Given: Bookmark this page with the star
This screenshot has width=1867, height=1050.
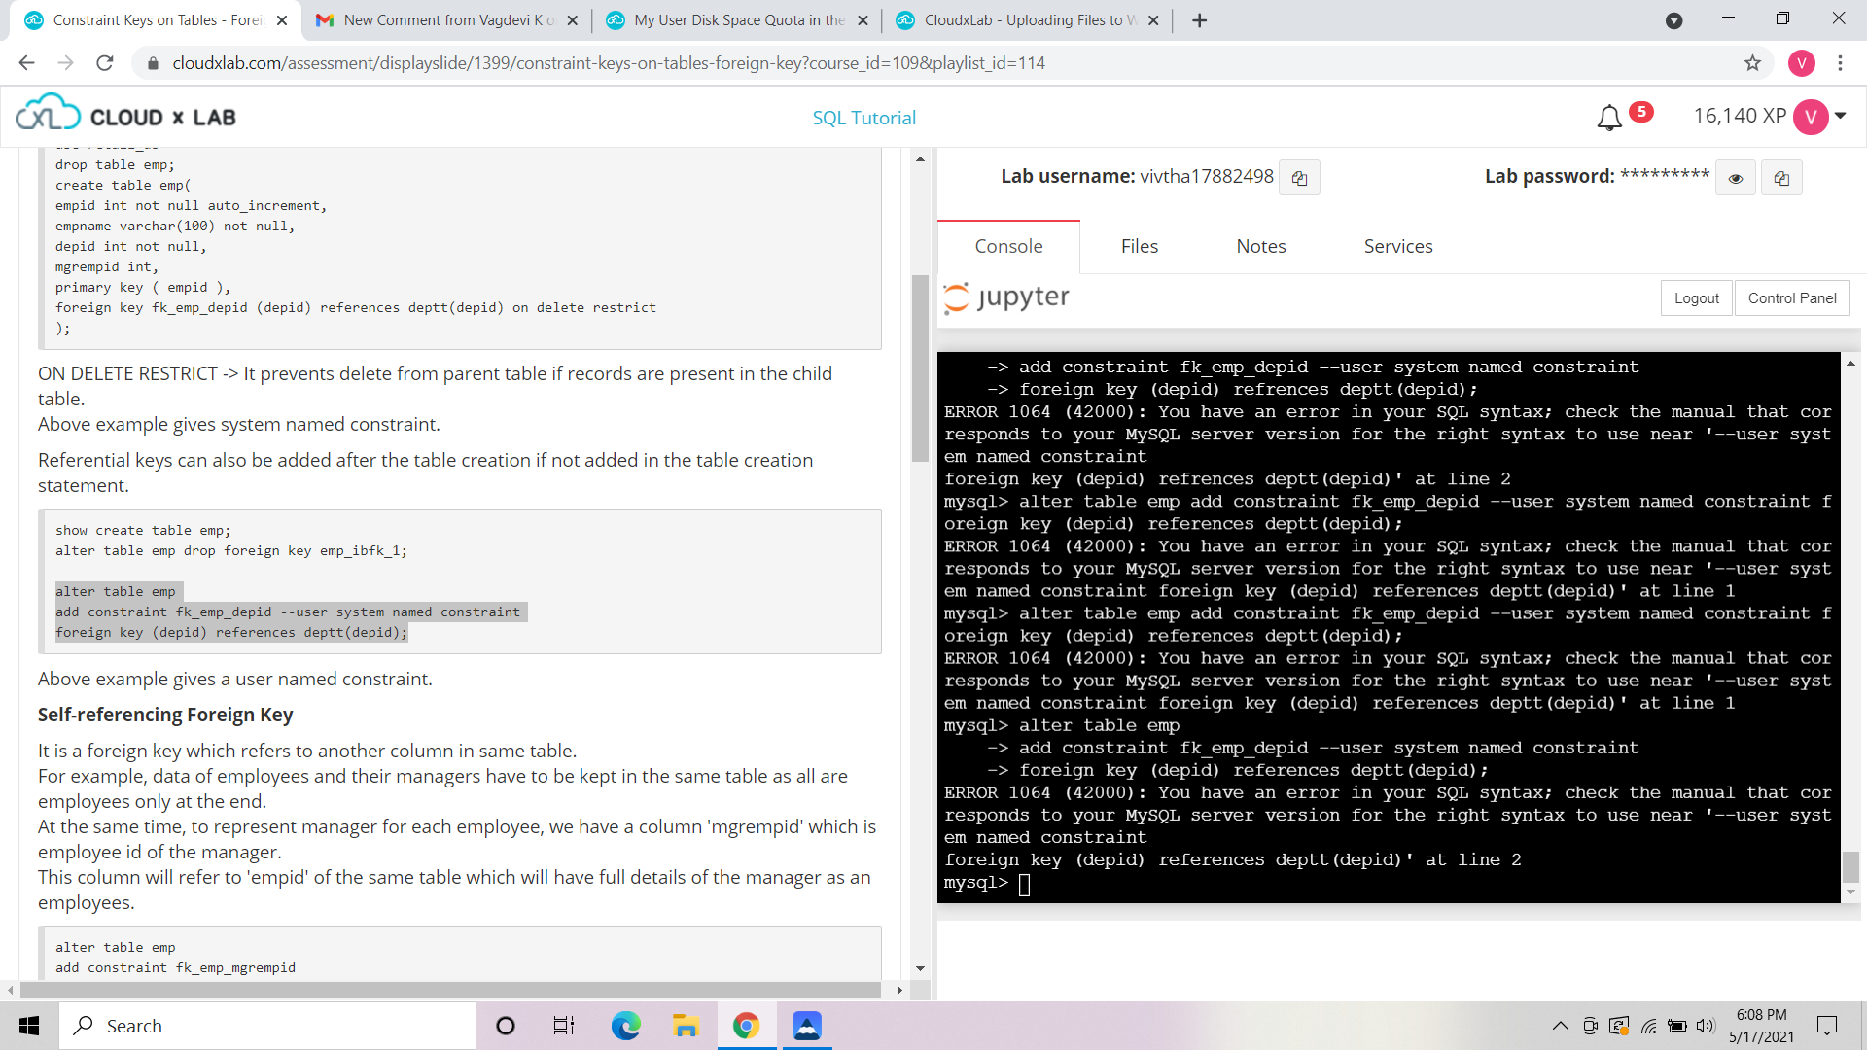Looking at the screenshot, I should coord(1752,63).
